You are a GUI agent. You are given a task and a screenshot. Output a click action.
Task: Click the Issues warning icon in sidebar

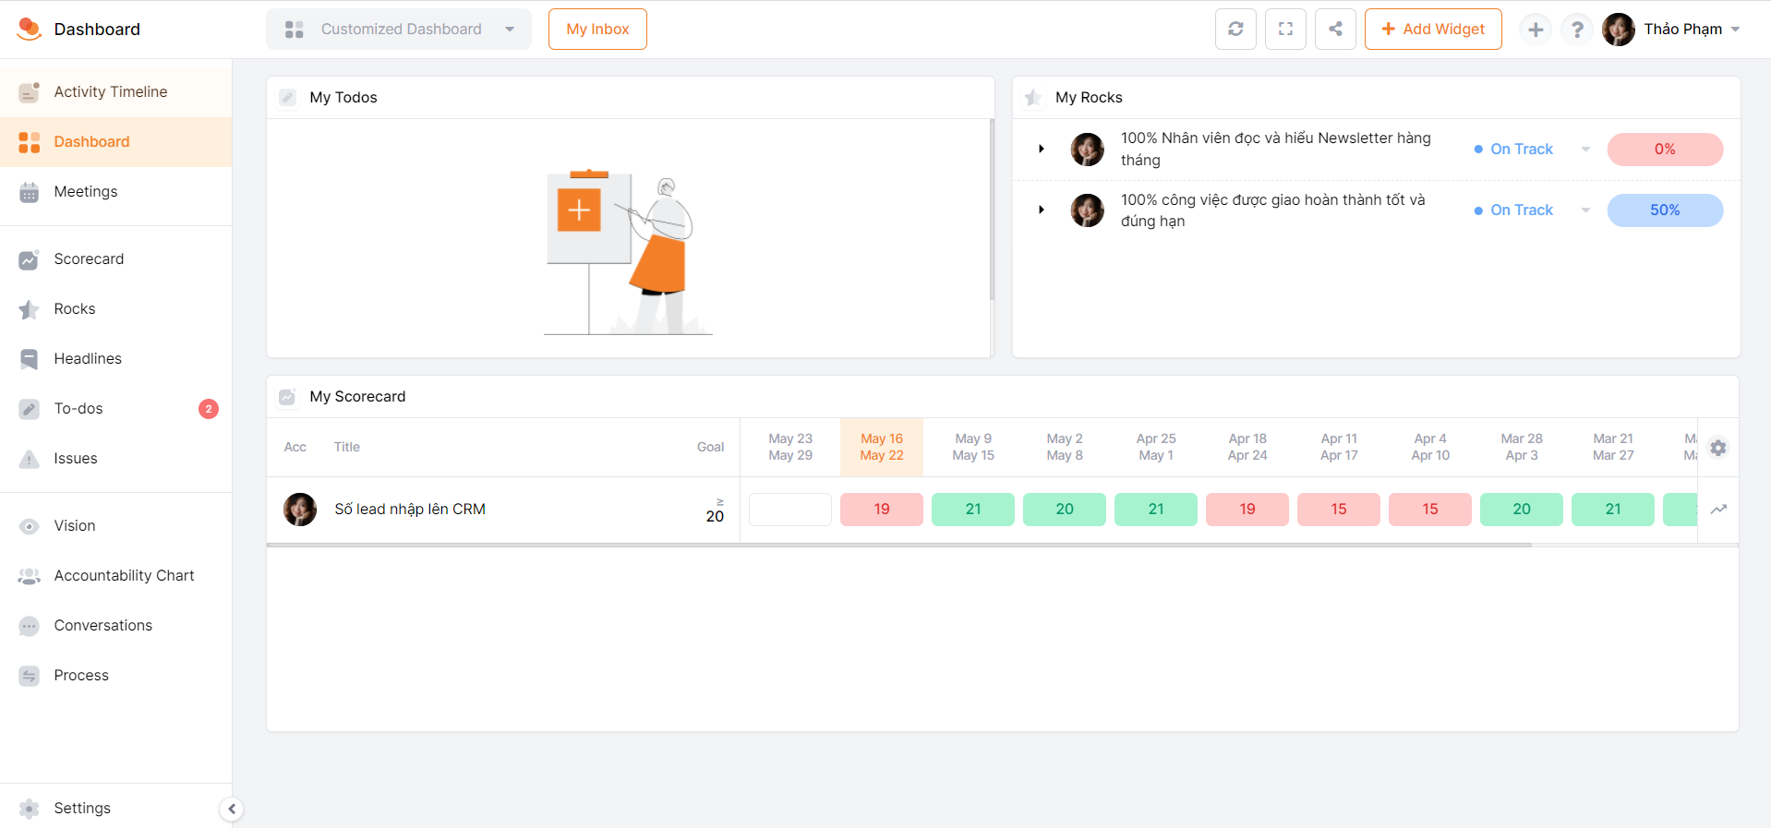pyautogui.click(x=30, y=459)
